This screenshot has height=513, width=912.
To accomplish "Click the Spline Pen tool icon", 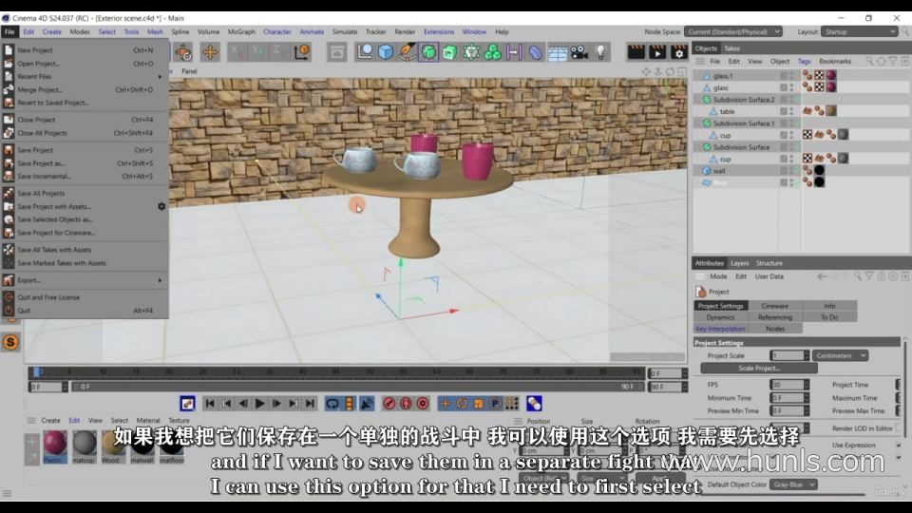I will [x=408, y=52].
